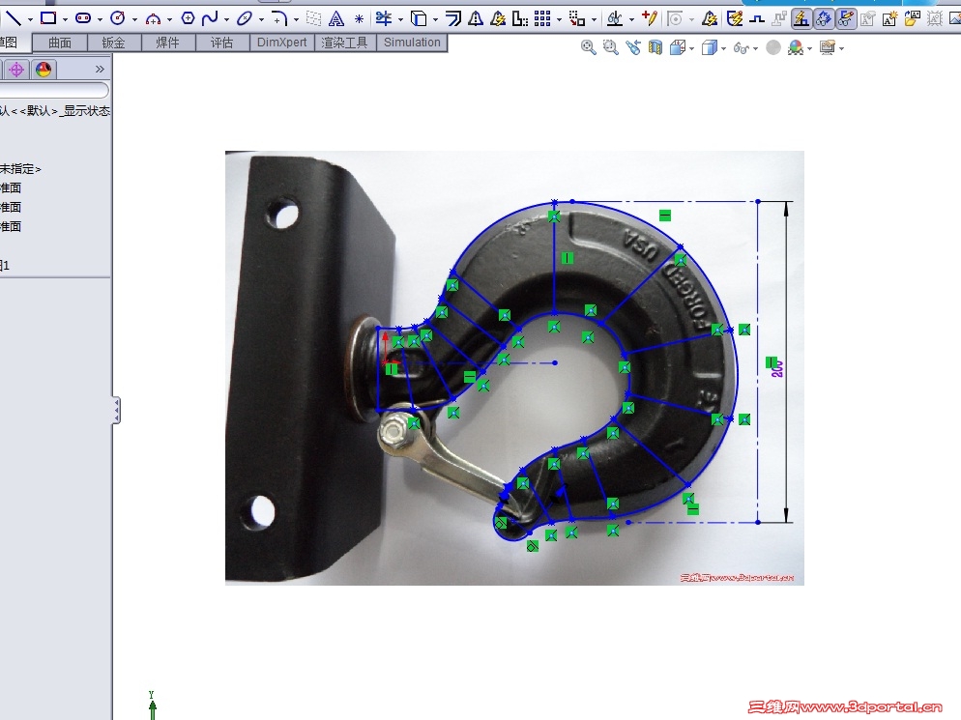Select the 200 dimension value
The image size is (961, 720).
[x=777, y=369]
